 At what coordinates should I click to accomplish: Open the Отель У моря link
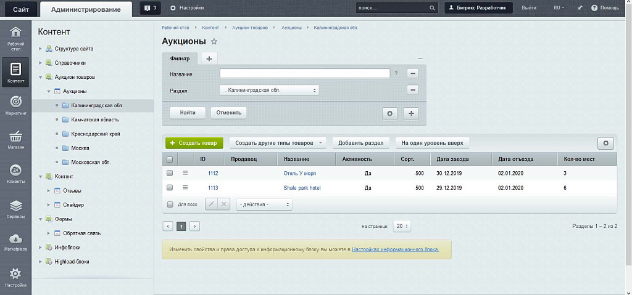299,173
